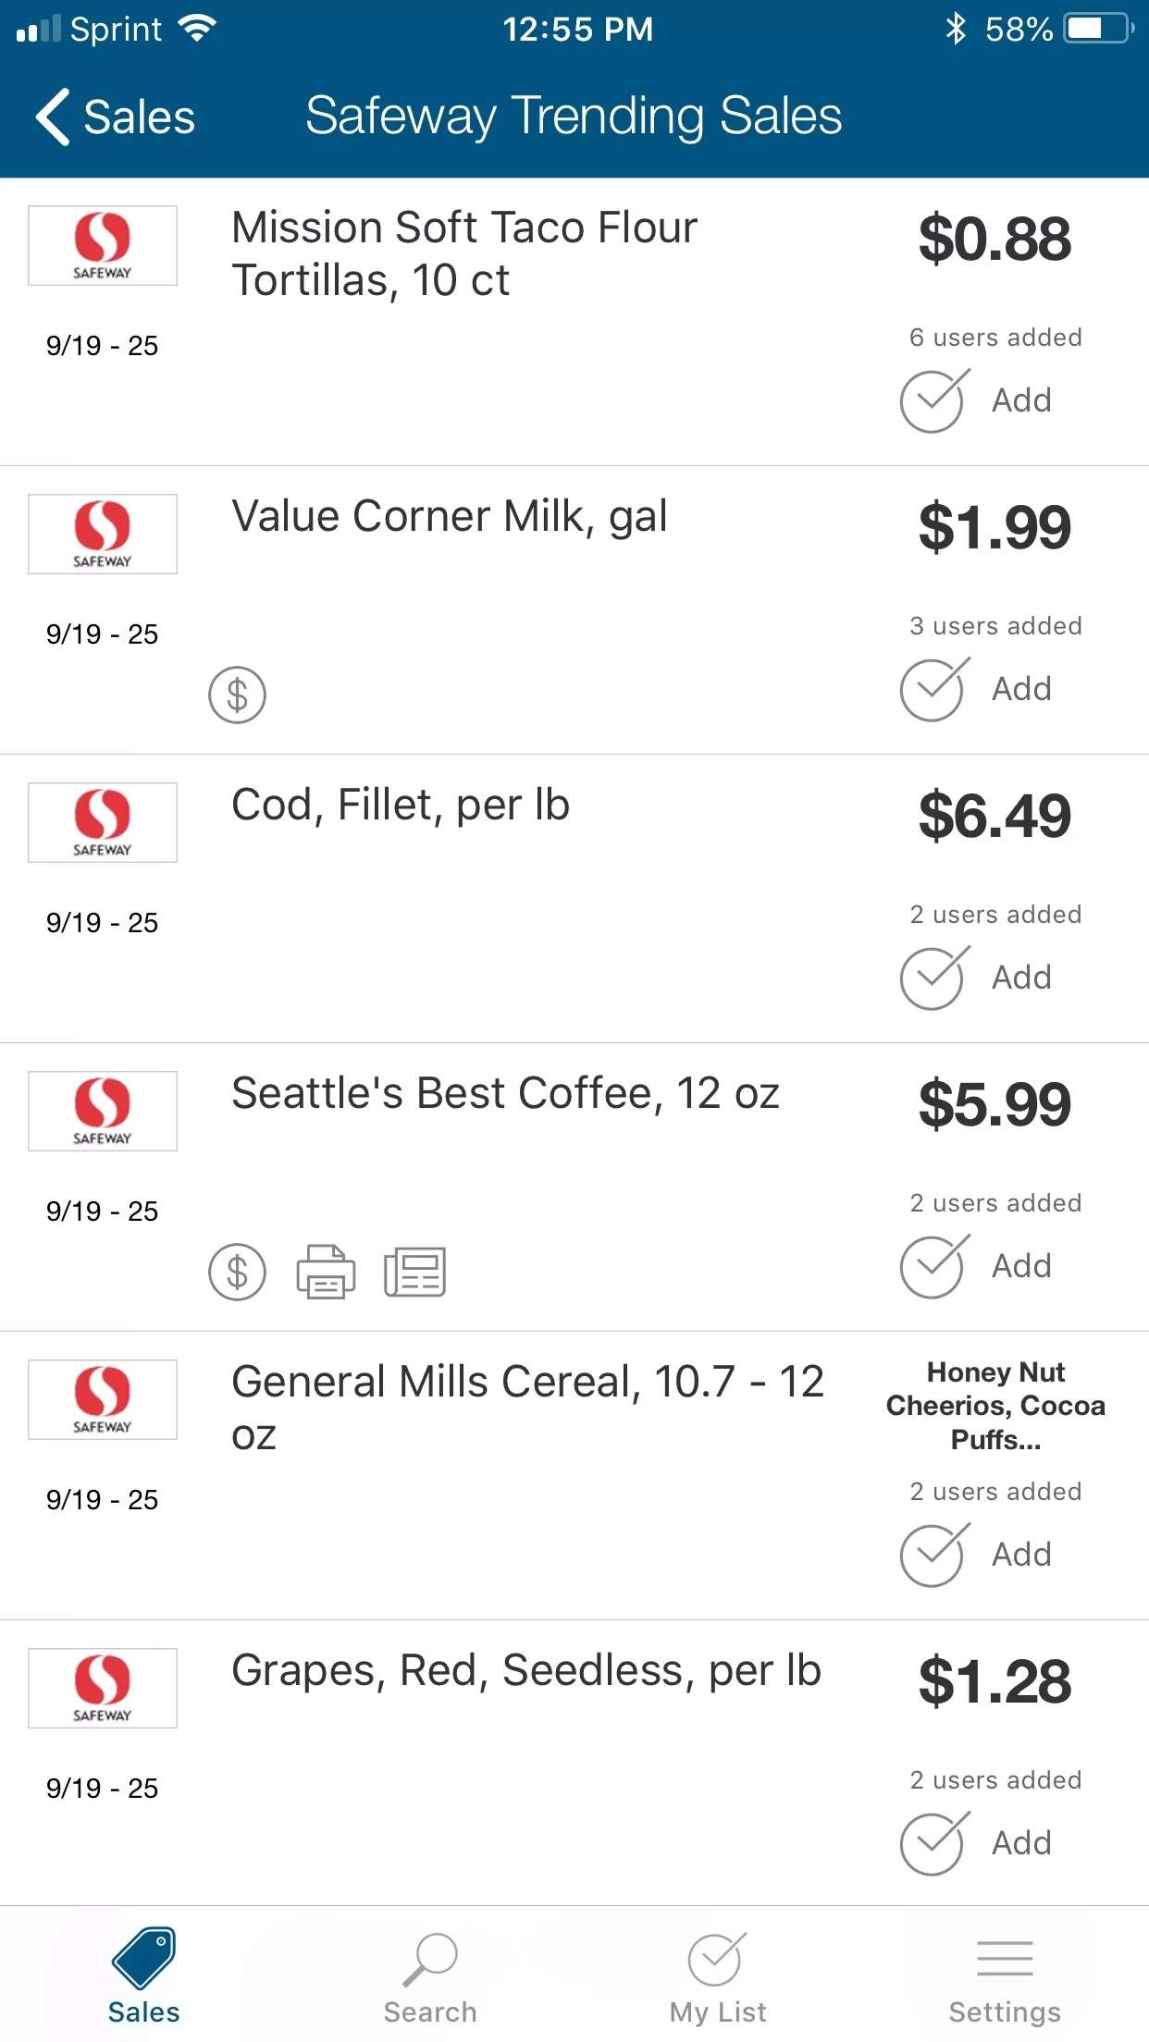Go back using the Sales chevron
Screen dimensions: 1149x2042
point(116,117)
